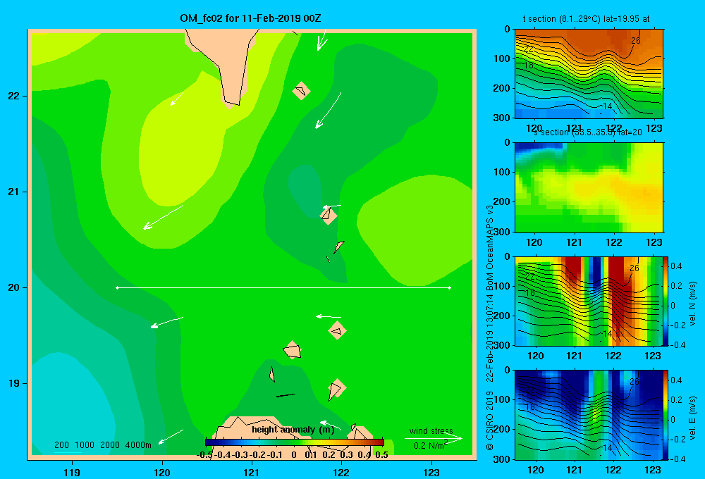Click the '22' isotherm label in the t section
The height and width of the screenshot is (479, 705).
[x=529, y=49]
